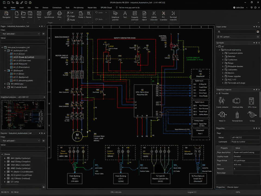Click the Open folder icon
Screen dimensions: 261x196
click(23, 15)
